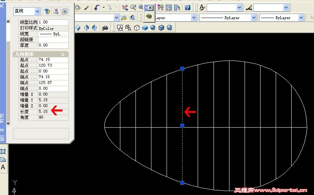Select the Pan realtime hand tool
314x195 pixels.
click(x=125, y=8)
